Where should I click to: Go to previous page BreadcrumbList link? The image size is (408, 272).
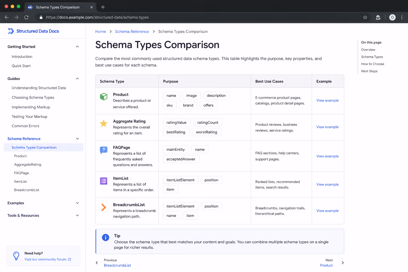[117, 265]
